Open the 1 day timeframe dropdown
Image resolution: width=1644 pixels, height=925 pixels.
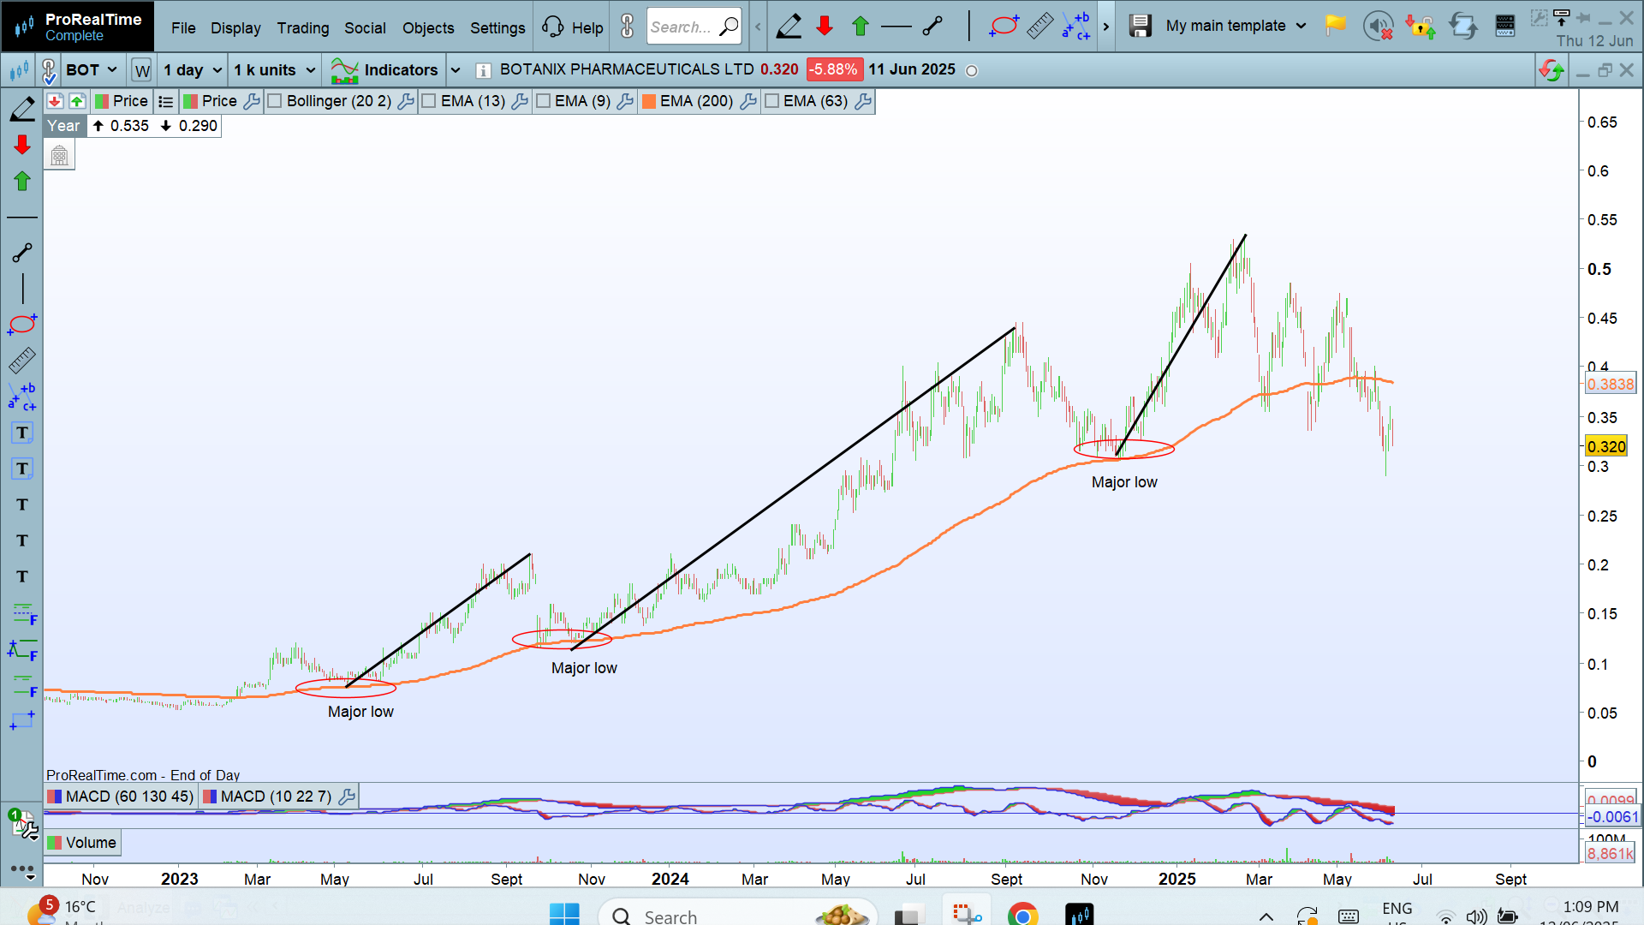tap(194, 70)
